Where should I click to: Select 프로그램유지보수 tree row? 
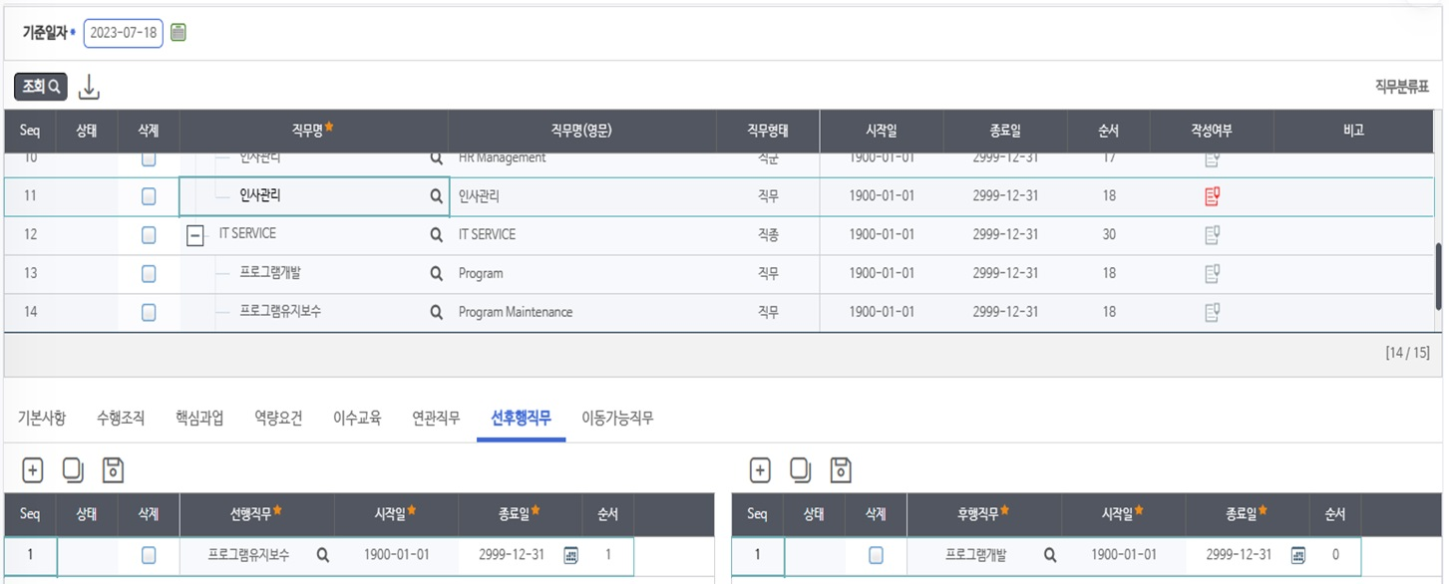tap(280, 312)
